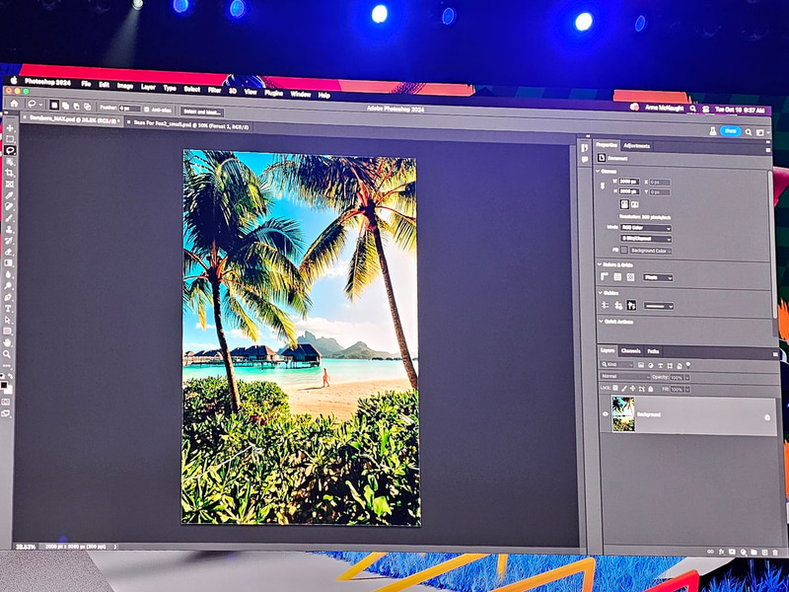The width and height of the screenshot is (789, 592).
Task: Choose Add to Selection mode
Action: point(65,106)
